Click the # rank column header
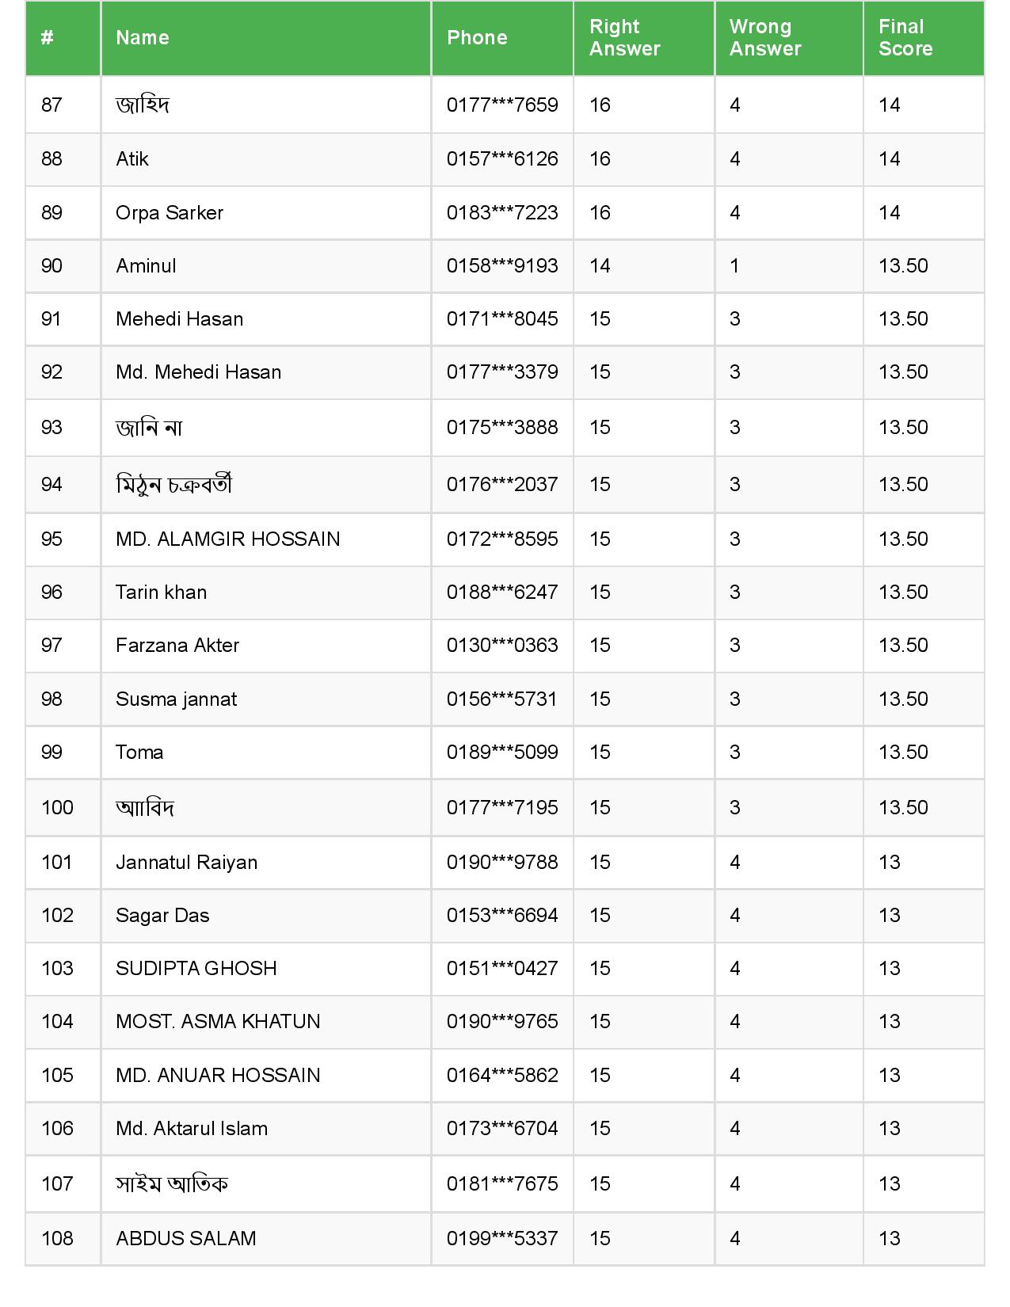This screenshot has height=1307, width=1010. coord(48,38)
